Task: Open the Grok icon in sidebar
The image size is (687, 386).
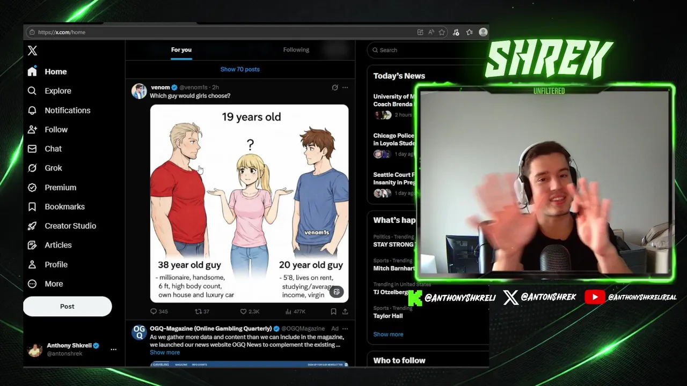Action: (x=32, y=168)
